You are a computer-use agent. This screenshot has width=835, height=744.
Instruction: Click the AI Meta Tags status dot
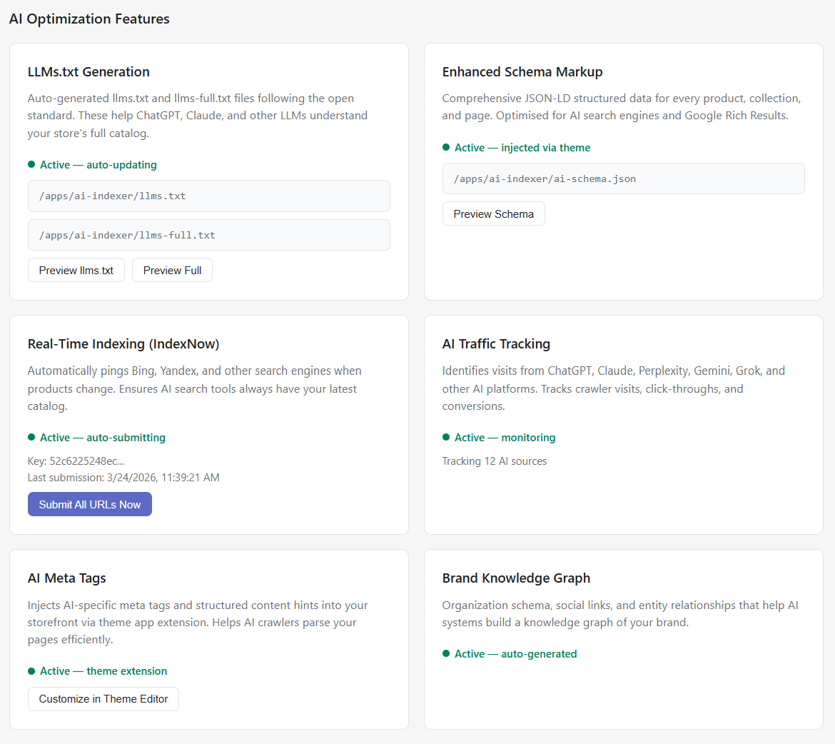31,671
